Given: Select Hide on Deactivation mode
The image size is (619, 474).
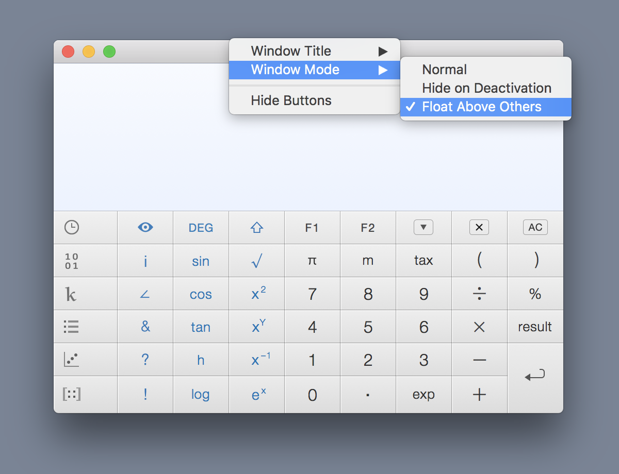Looking at the screenshot, I should (x=486, y=88).
